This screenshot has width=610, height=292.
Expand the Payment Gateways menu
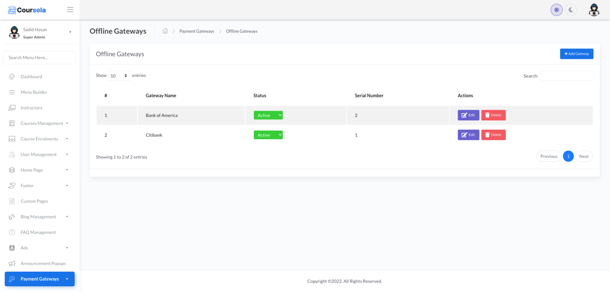tap(40, 279)
